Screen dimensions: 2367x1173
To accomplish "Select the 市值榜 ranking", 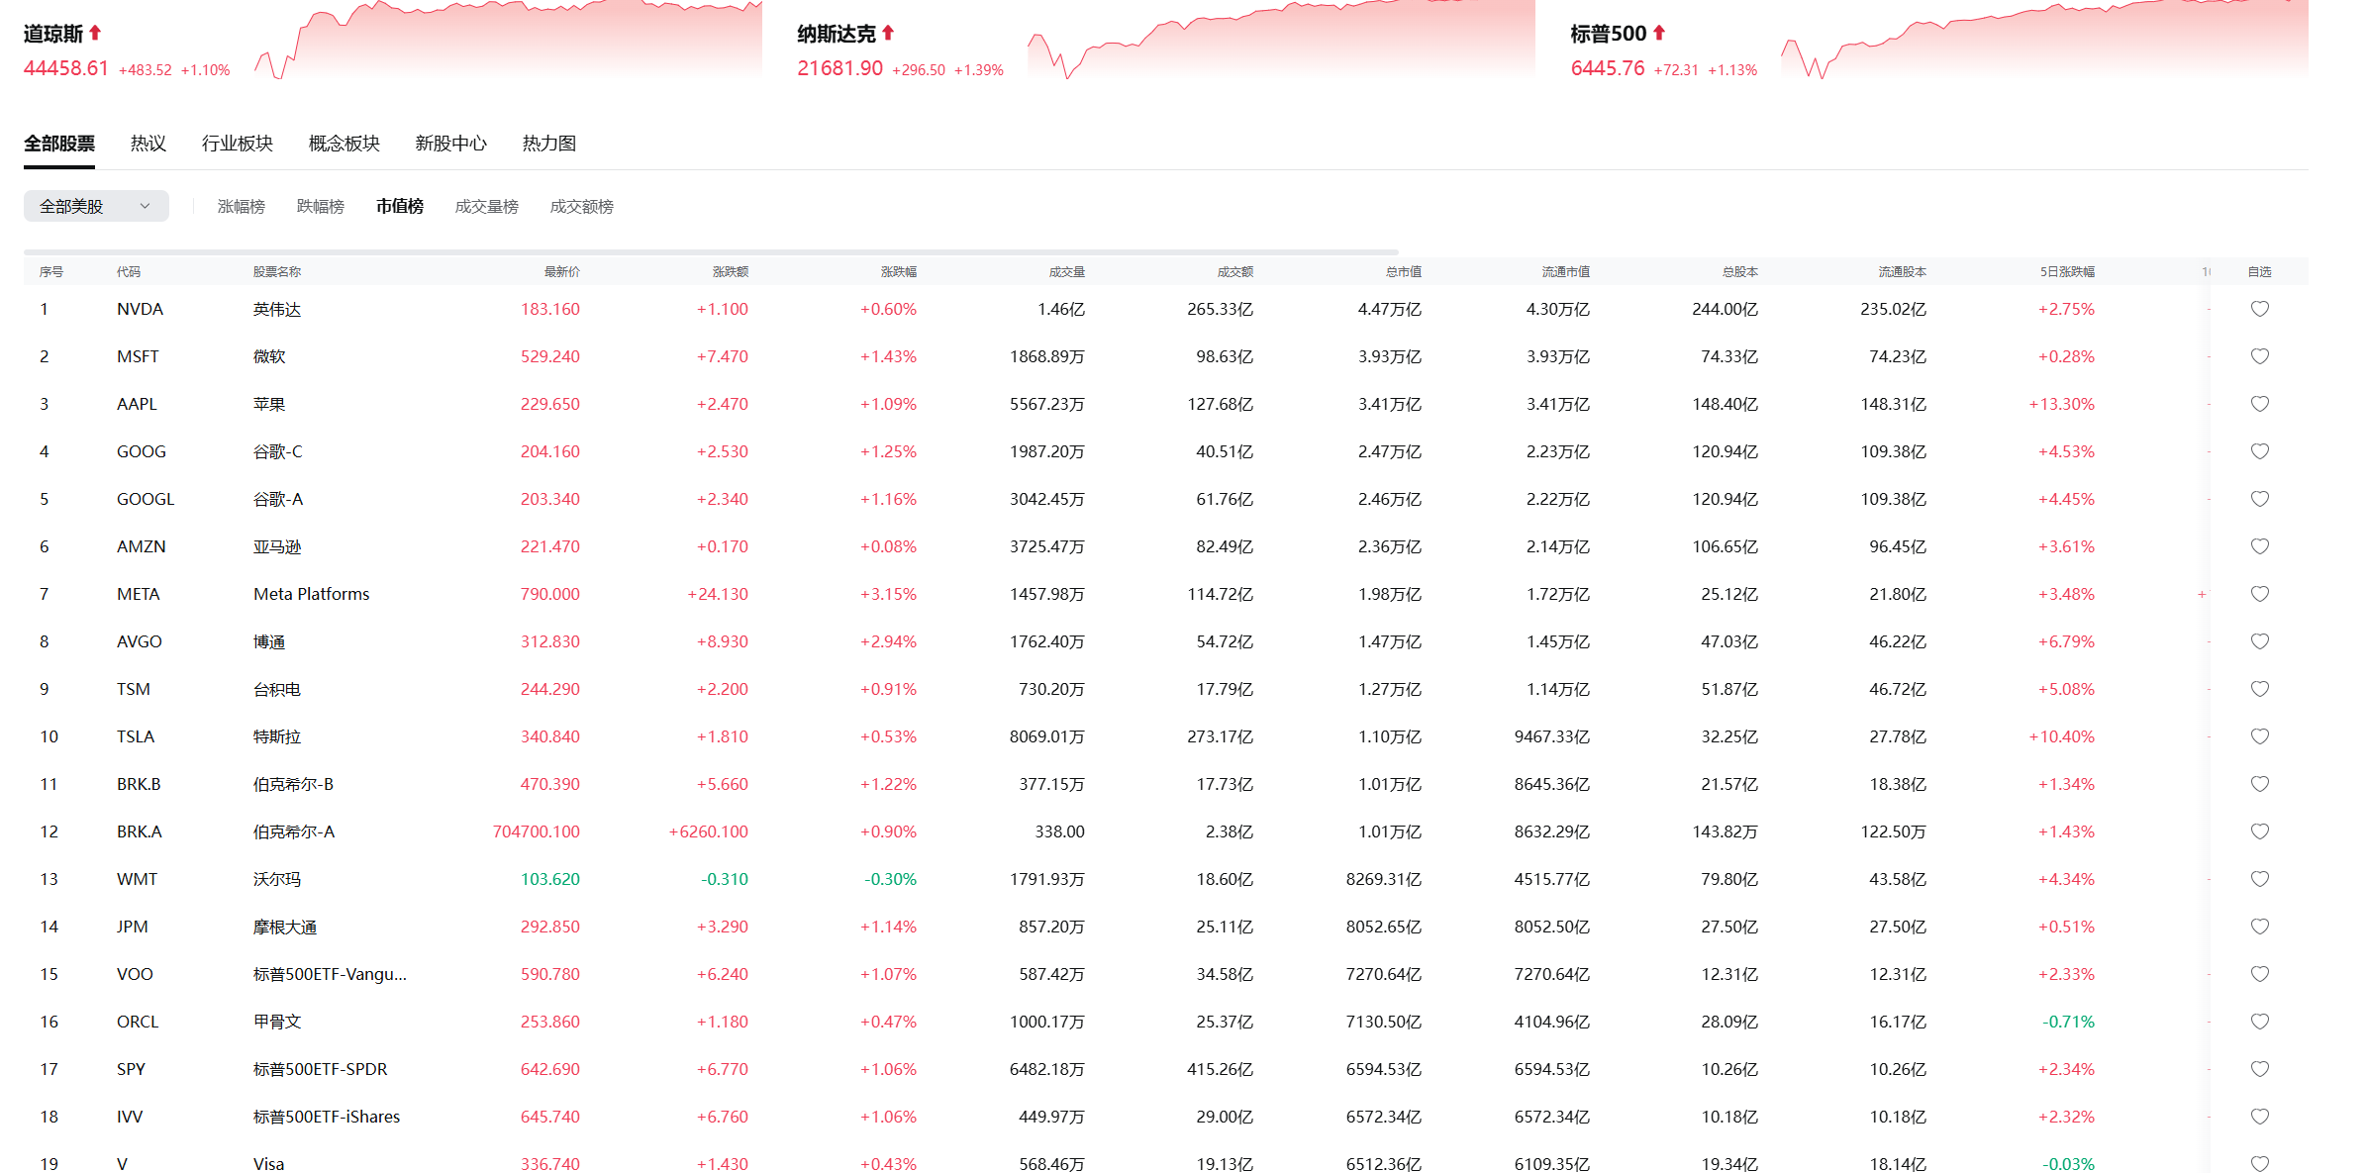I will [x=400, y=206].
